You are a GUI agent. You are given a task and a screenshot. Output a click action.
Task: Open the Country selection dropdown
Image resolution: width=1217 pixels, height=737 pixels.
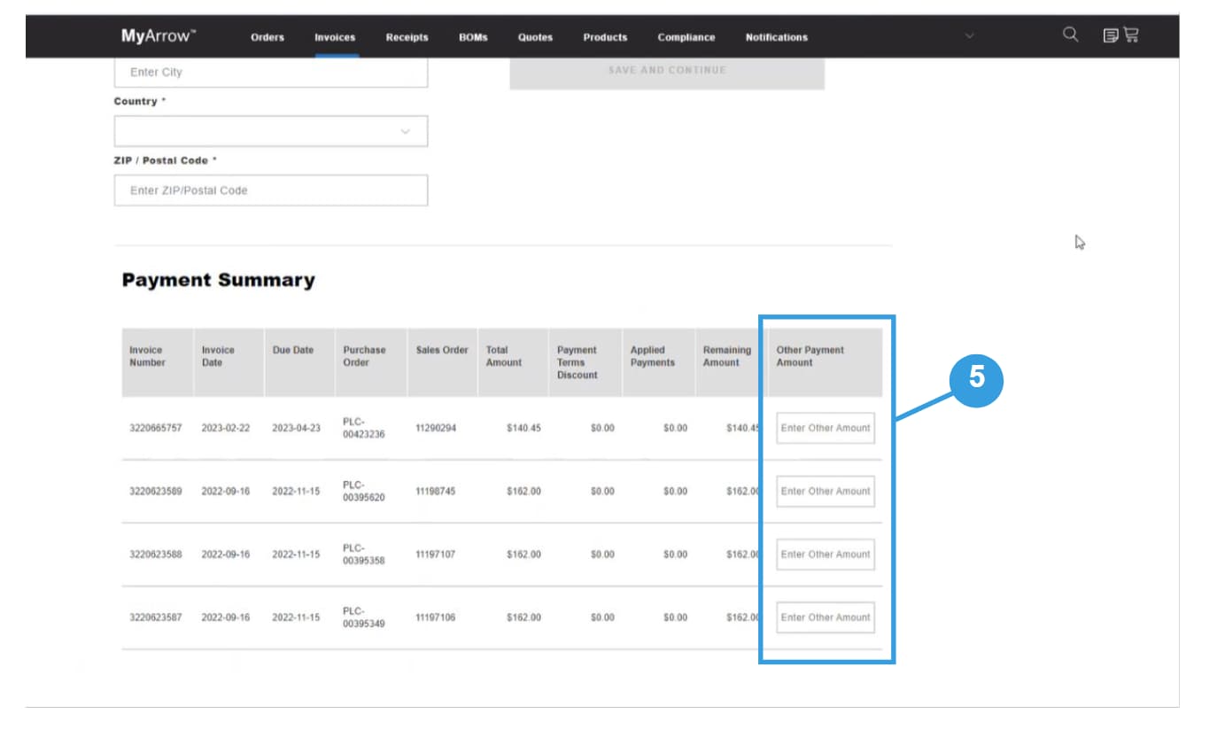tap(270, 130)
